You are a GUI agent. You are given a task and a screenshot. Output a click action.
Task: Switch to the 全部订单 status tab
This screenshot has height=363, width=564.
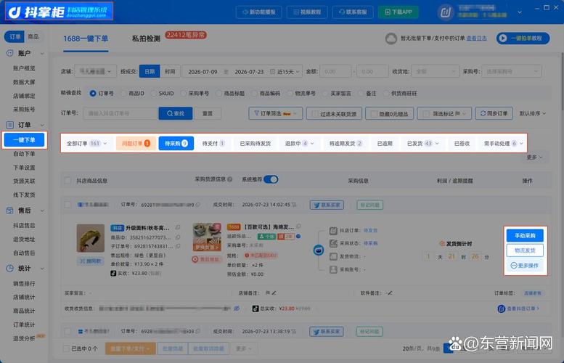click(86, 143)
